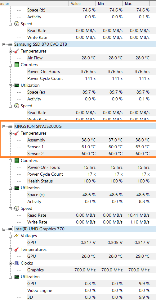Image resolution: width=156 pixels, height=300 pixels.
Task: Collapse Temperatures group under Intel graphics
Action: [x=10, y=250]
